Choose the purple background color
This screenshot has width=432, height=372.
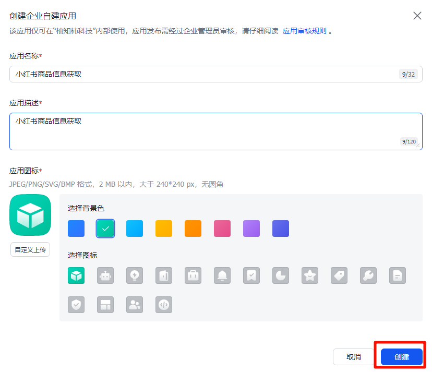coord(251,229)
